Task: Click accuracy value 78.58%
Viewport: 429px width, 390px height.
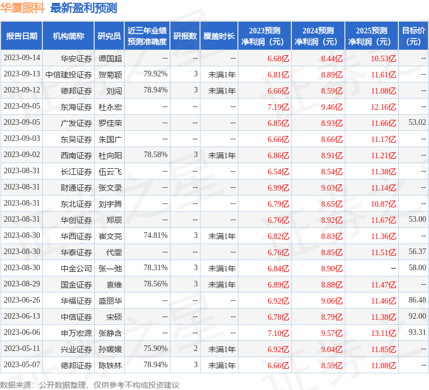Action: (x=155, y=155)
